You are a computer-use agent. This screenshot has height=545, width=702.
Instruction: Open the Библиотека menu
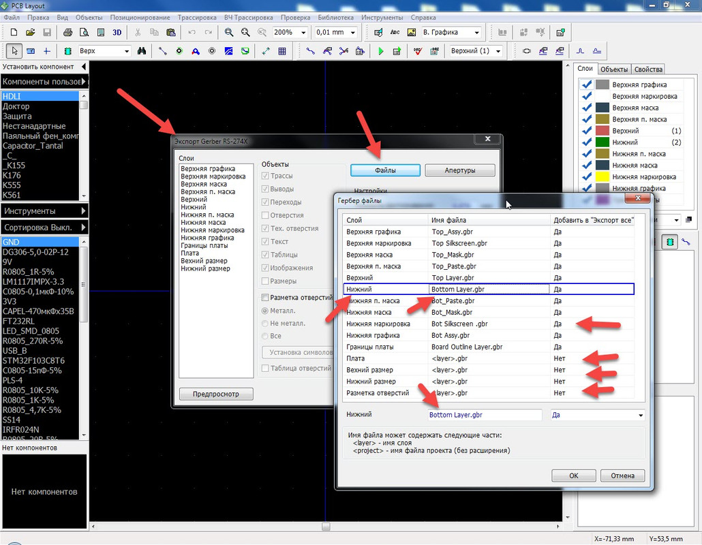point(336,18)
